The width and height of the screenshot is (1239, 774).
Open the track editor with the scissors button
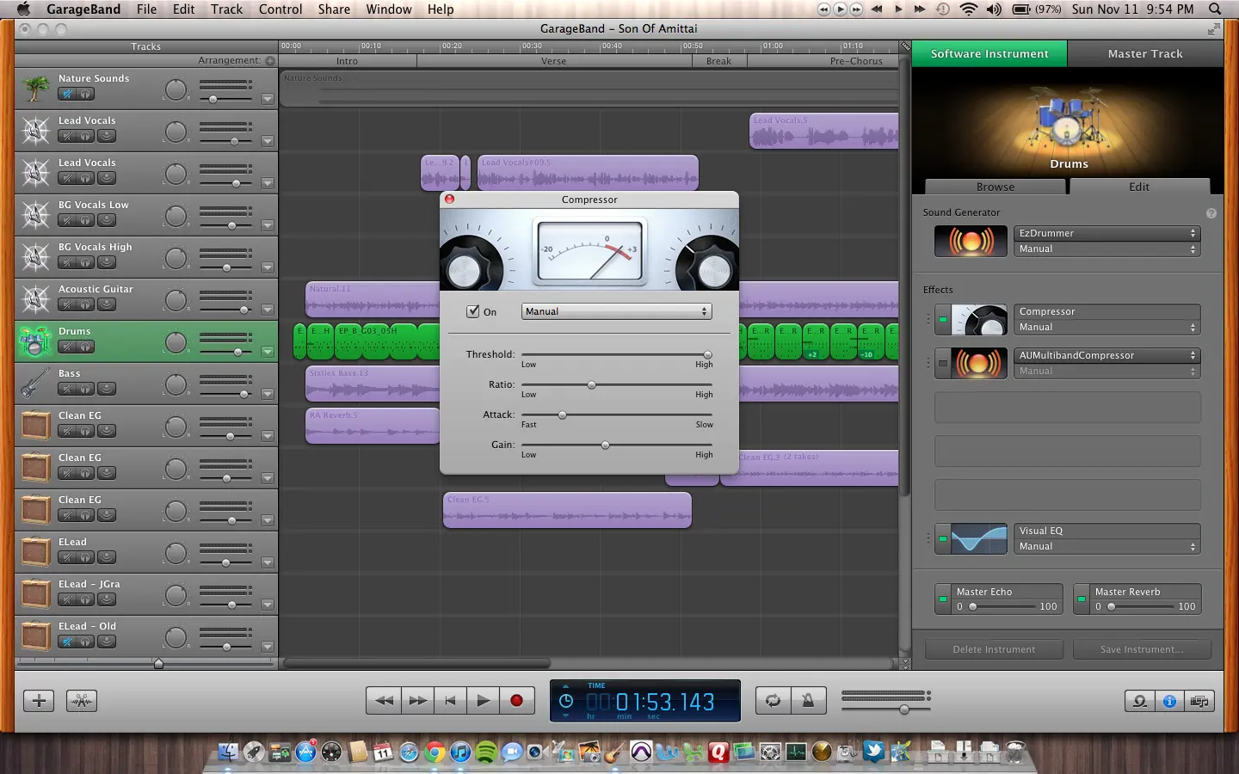[x=82, y=701]
